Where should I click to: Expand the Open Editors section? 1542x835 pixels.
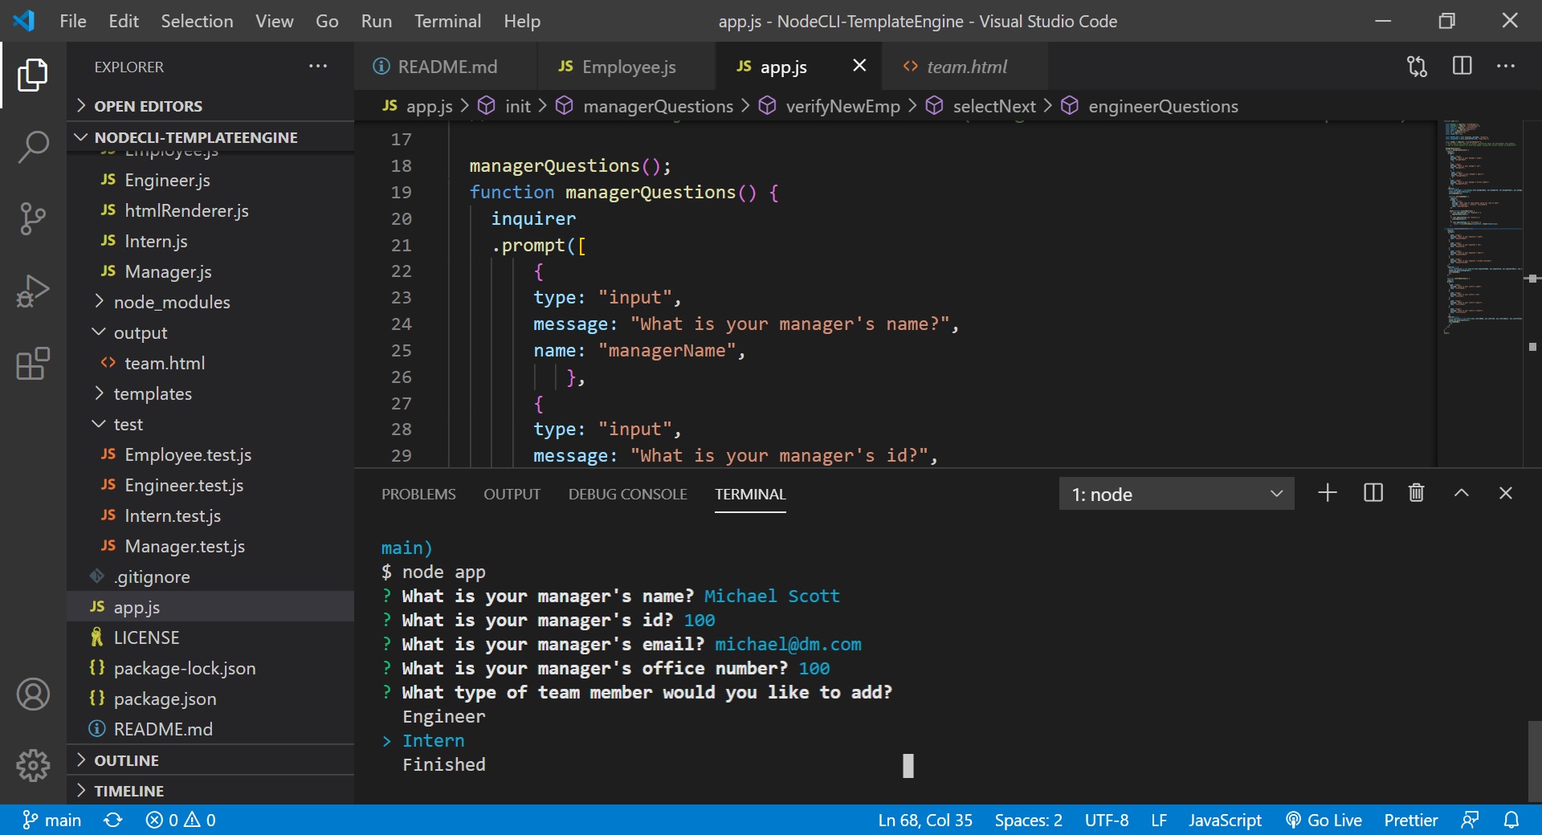[210, 106]
